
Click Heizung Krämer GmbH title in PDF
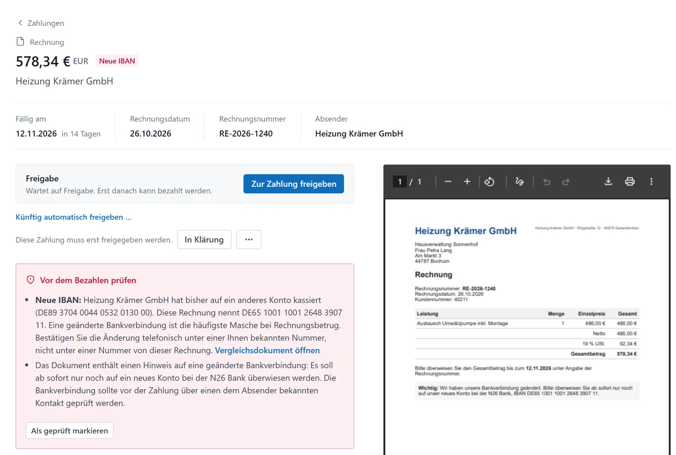[465, 231]
